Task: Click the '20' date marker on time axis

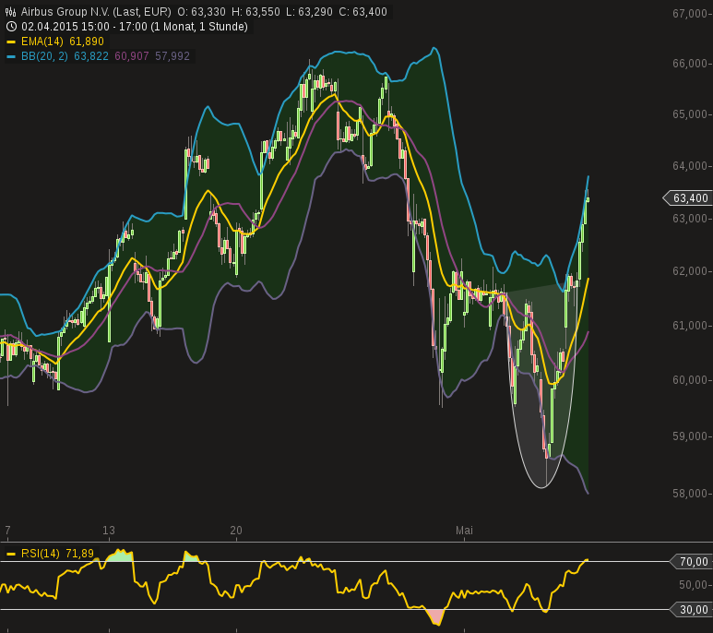Action: pos(236,531)
